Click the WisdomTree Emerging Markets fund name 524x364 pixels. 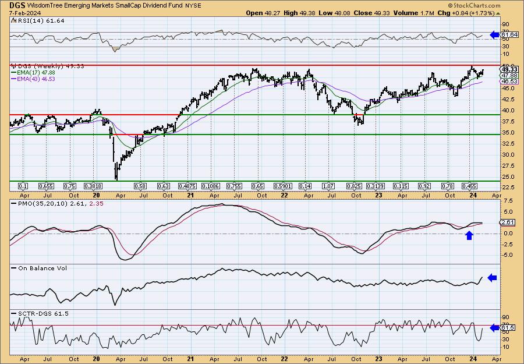pyautogui.click(x=105, y=5)
